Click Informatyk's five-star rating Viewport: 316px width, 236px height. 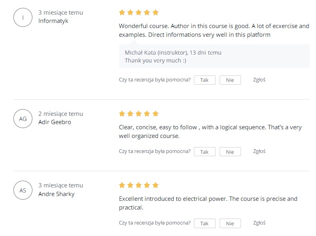(139, 13)
